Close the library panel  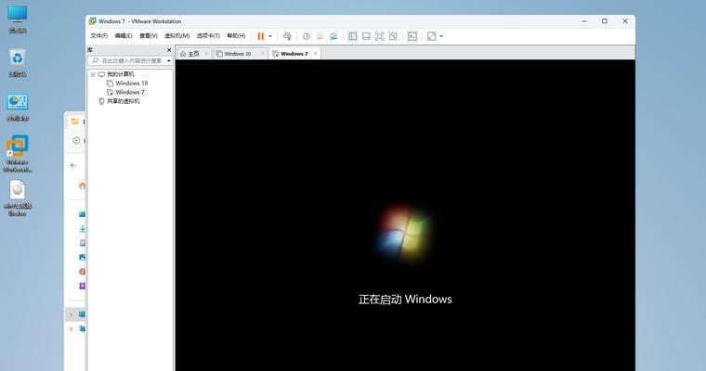point(169,50)
